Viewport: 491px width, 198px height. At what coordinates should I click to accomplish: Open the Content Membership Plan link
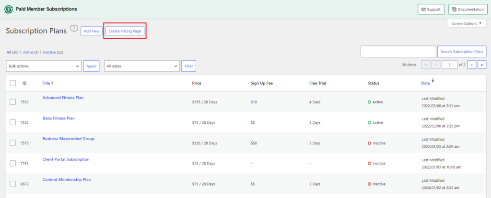click(x=67, y=179)
